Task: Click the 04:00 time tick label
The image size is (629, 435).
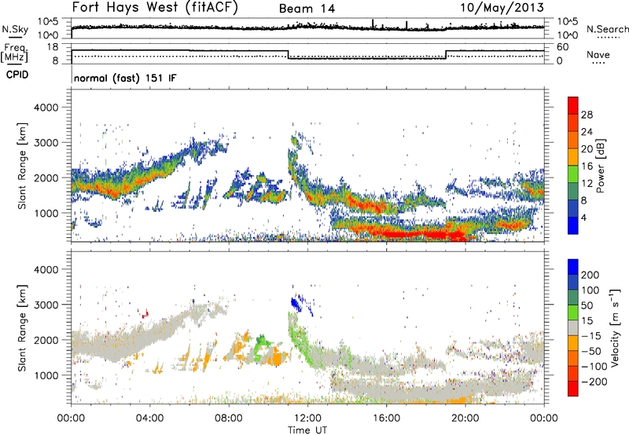Action: click(x=149, y=418)
